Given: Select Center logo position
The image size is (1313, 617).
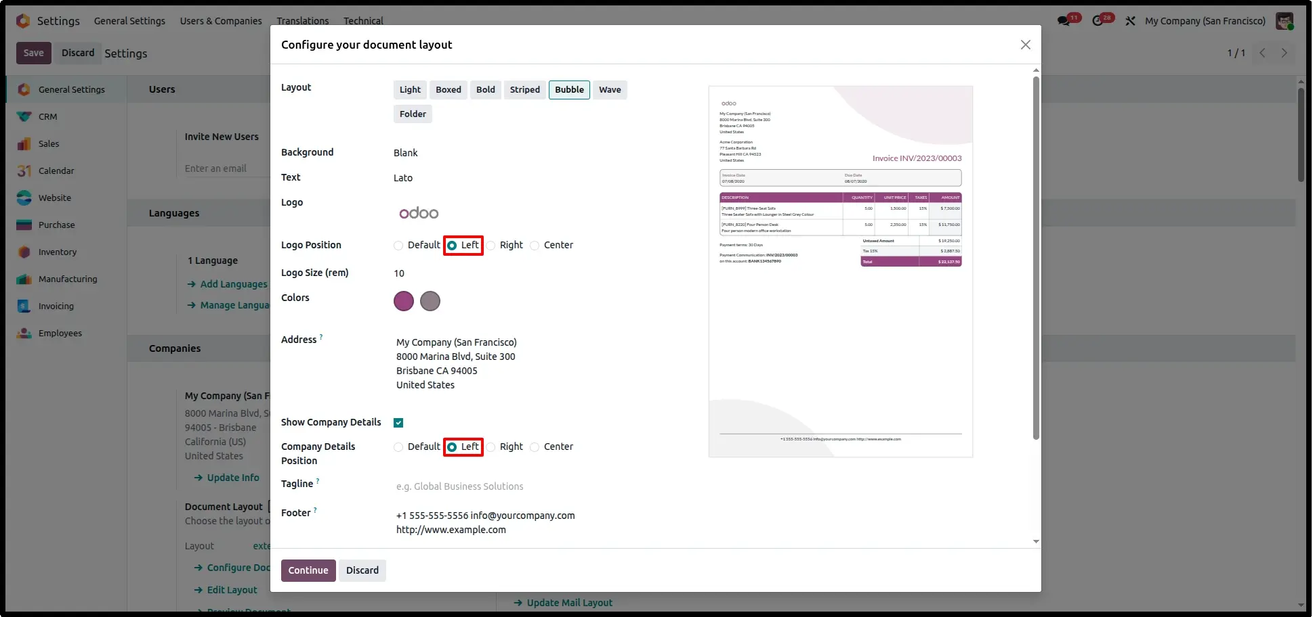Looking at the screenshot, I should click(535, 246).
